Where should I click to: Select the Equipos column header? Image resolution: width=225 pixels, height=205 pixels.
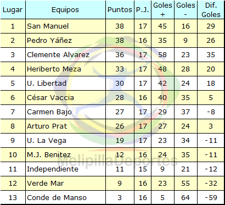[x=65, y=10]
